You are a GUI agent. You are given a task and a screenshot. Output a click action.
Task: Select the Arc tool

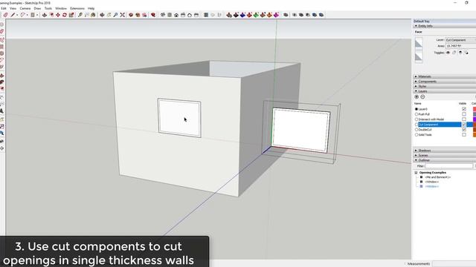click(x=23, y=15)
